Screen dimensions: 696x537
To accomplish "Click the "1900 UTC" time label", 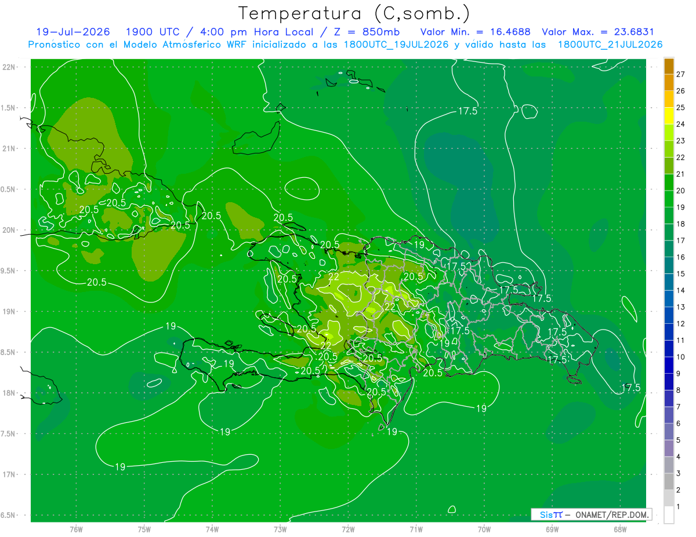I will [153, 32].
